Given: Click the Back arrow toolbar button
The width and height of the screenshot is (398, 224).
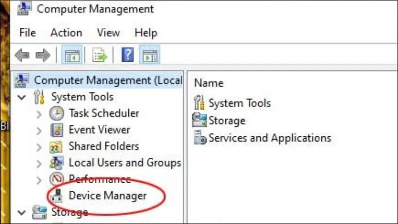Looking at the screenshot, I should click(x=22, y=55).
